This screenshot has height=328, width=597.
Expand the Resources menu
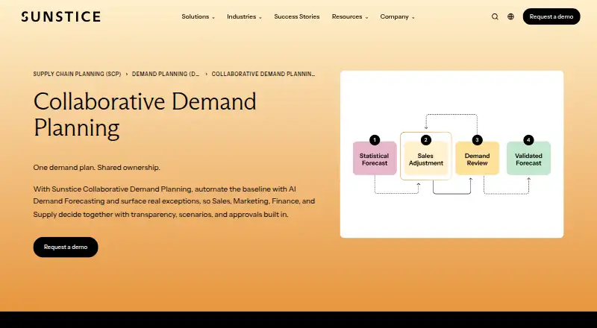350,16
